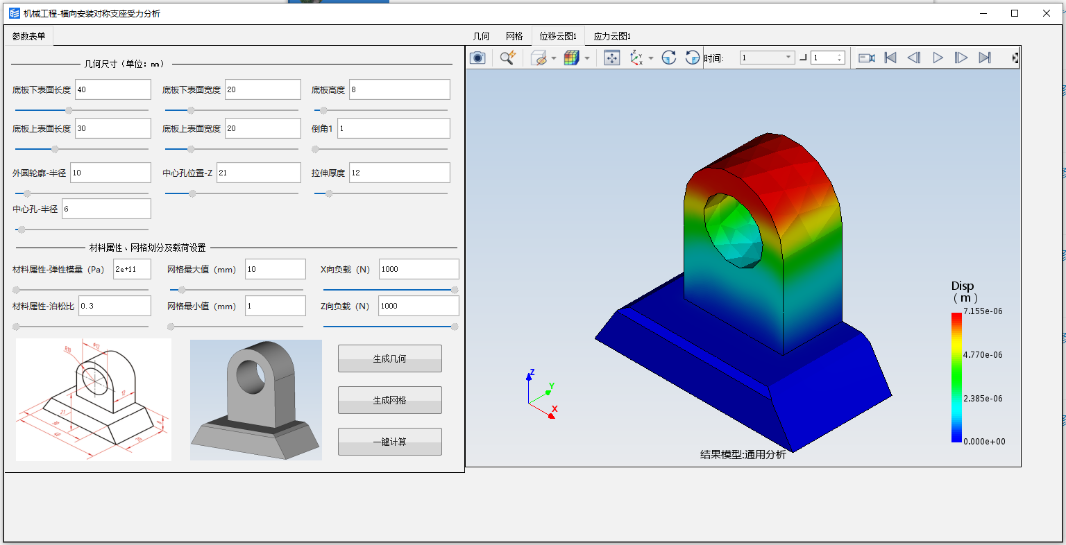Screen dimensions: 1066x545
Task: Click the time step spinner next to 时间
Action: click(828, 58)
